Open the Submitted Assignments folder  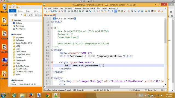24,72
